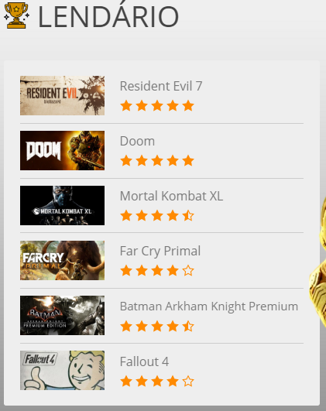Click the fifth star under Resident Evil 7
The width and height of the screenshot is (326, 411).
(188, 106)
